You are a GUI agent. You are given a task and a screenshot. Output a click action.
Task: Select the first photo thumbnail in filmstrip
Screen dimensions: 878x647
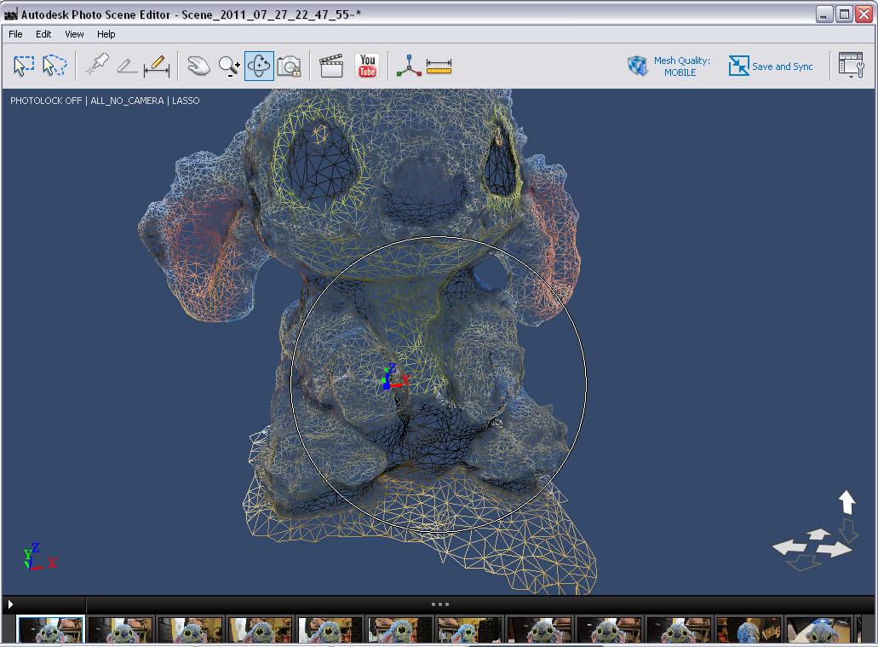click(50, 631)
